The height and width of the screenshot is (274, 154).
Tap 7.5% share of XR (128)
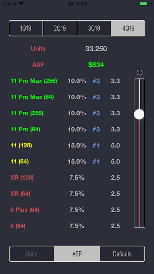tap(77, 178)
